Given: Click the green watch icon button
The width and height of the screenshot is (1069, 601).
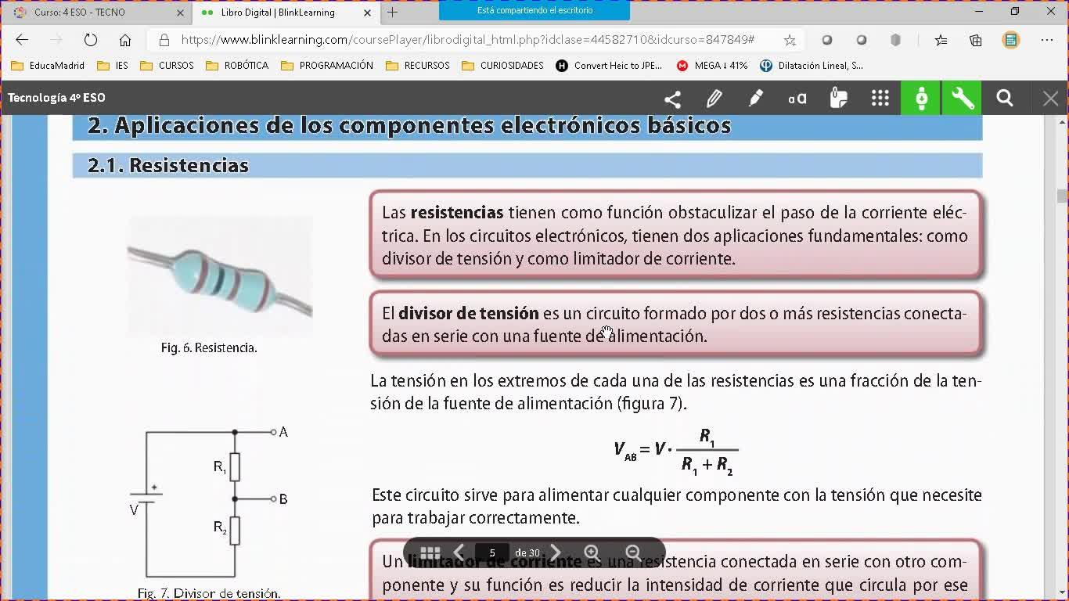Looking at the screenshot, I should 921,98.
